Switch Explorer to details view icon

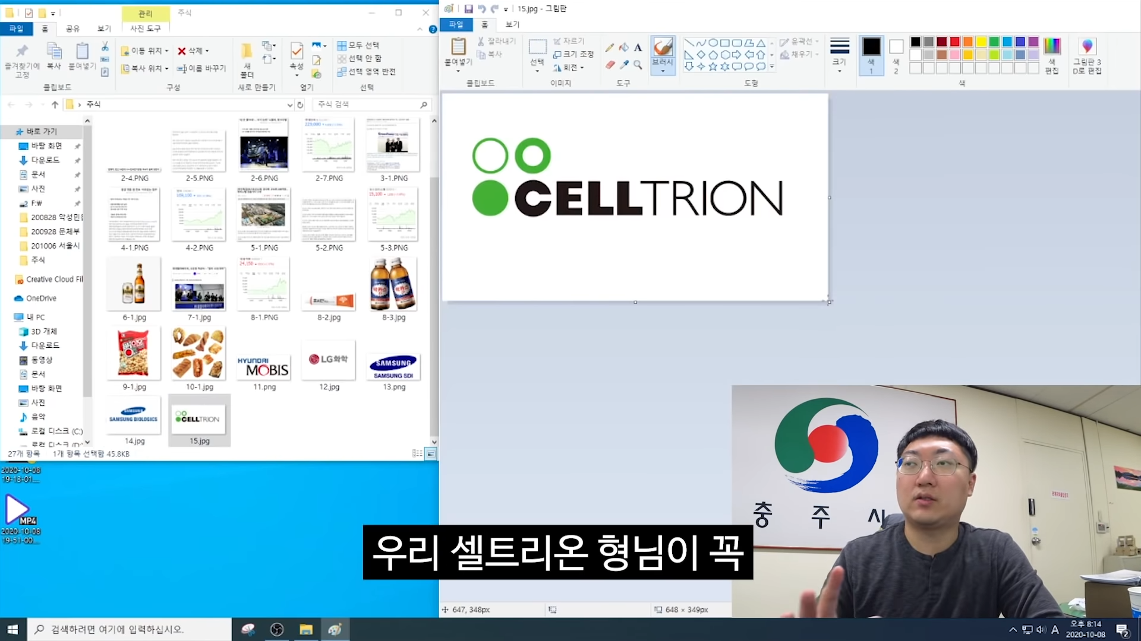417,454
